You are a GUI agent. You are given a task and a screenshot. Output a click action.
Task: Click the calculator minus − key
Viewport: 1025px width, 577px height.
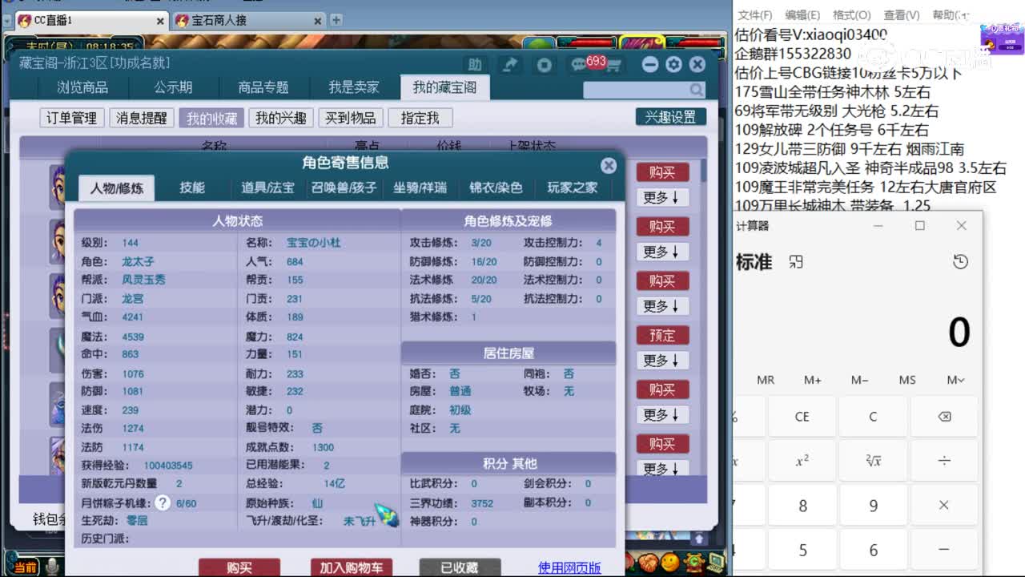[944, 550]
